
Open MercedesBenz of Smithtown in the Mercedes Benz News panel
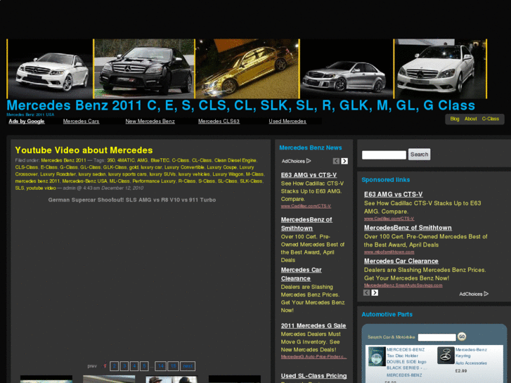306,224
